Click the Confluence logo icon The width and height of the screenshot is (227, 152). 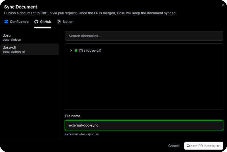6,22
